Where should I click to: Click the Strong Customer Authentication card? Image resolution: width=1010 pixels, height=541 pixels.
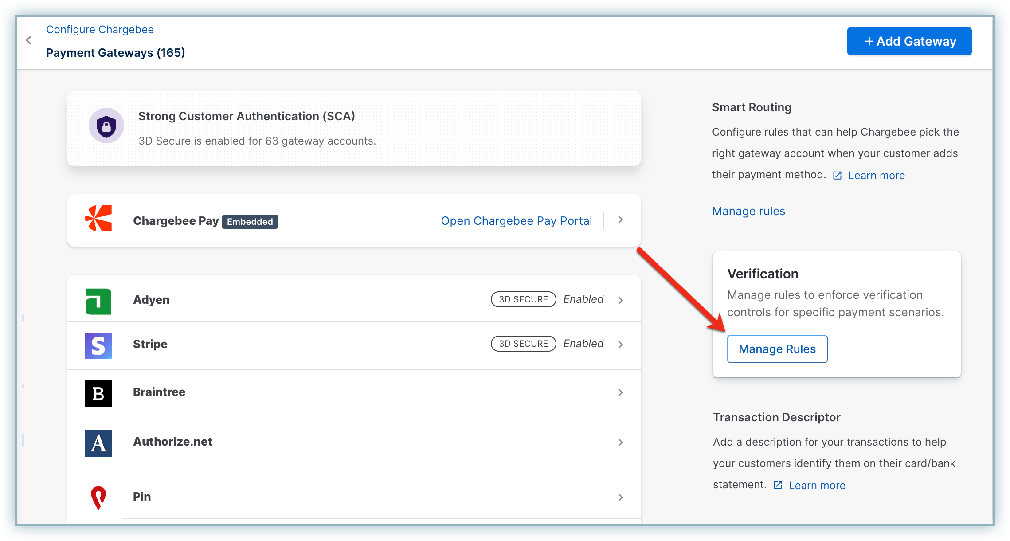click(x=354, y=129)
